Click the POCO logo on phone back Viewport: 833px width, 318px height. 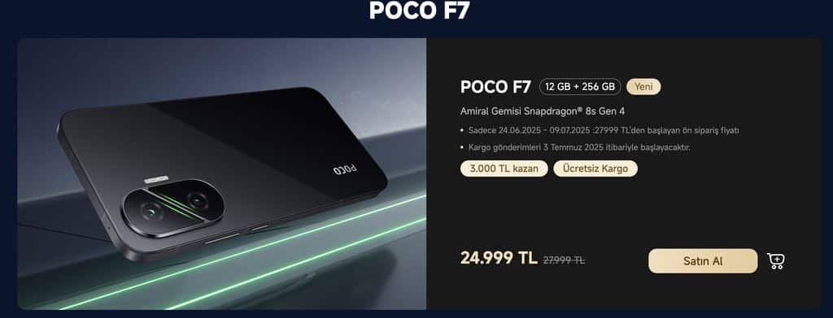pos(345,170)
